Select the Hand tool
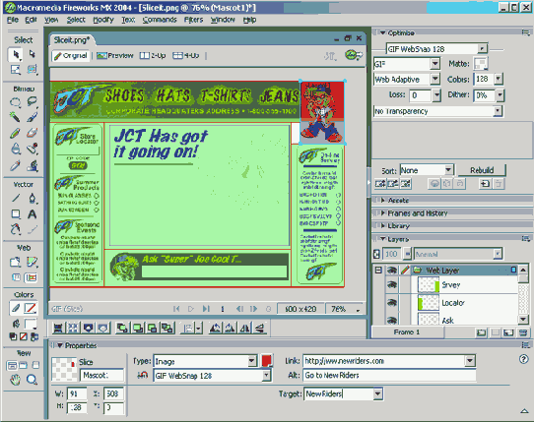The image size is (534, 422). click(15, 380)
